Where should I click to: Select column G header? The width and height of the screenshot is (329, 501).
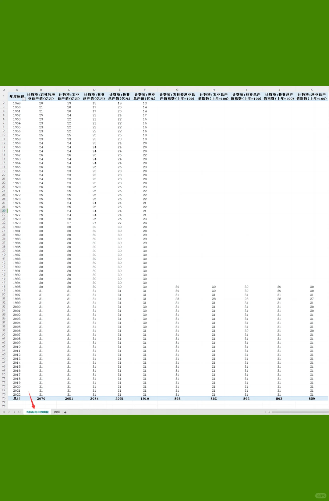(x=177, y=90)
